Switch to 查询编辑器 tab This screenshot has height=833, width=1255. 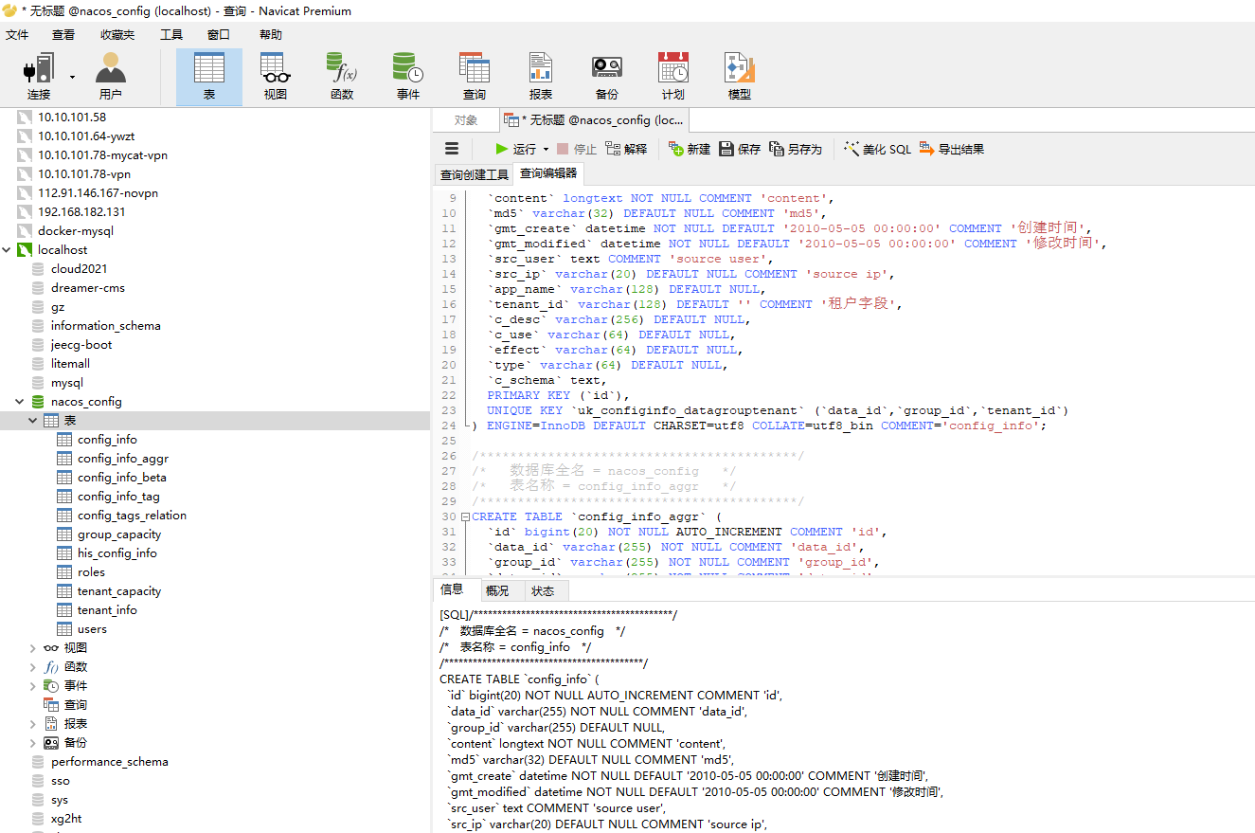click(x=548, y=174)
